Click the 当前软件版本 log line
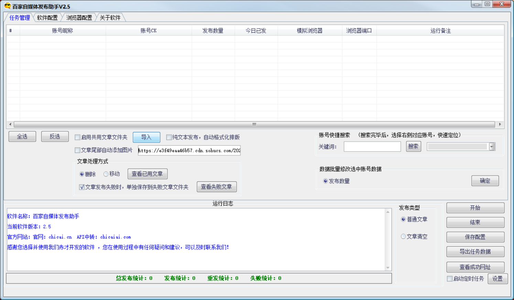Image resolution: width=514 pixels, height=300 pixels. click(x=29, y=227)
